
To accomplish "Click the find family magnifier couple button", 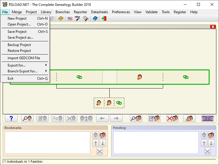I will 136,118.
